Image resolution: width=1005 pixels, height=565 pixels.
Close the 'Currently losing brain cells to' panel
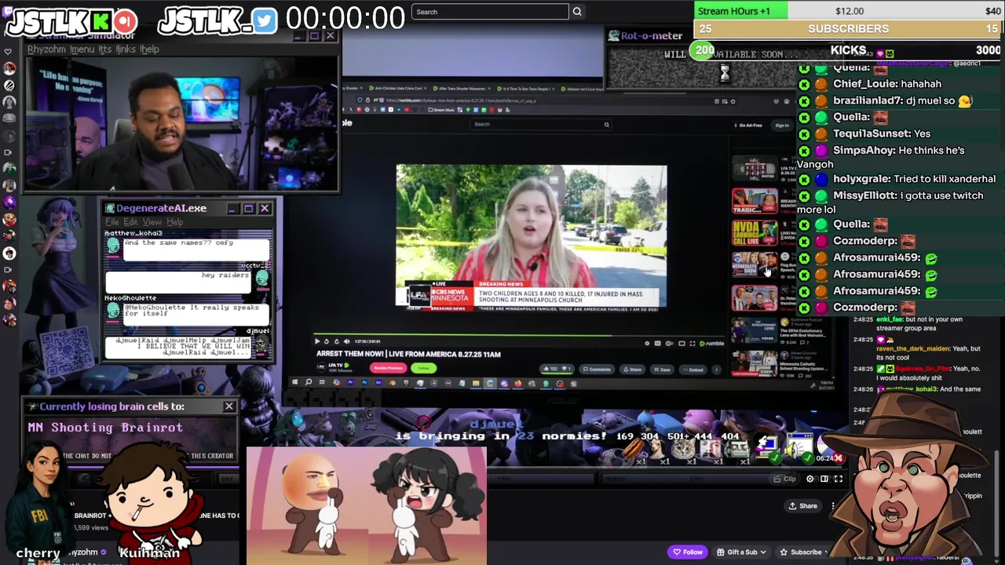(x=228, y=406)
